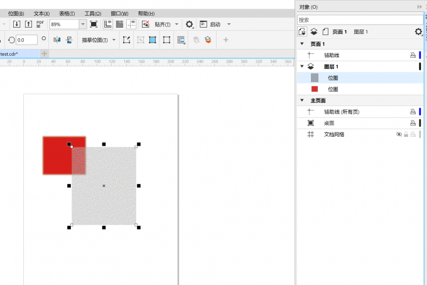The width and height of the screenshot is (427, 285).
Task: Toggle the show rulers icon
Action: pos(108,24)
